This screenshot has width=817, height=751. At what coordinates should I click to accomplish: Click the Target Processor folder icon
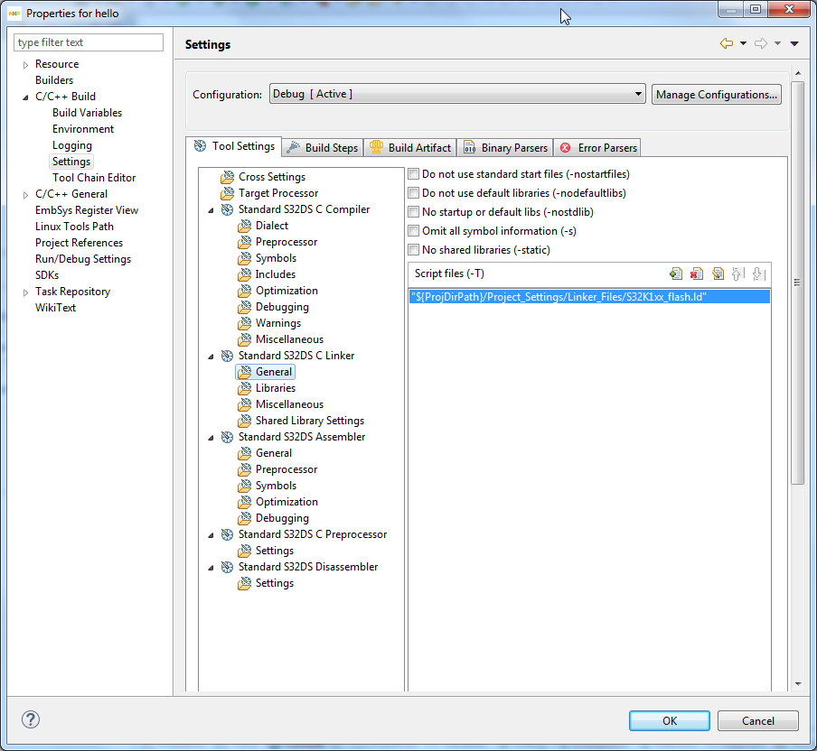[x=227, y=193]
